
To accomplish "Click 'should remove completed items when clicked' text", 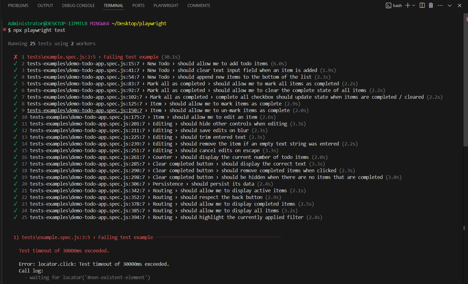I will pos(279,170).
